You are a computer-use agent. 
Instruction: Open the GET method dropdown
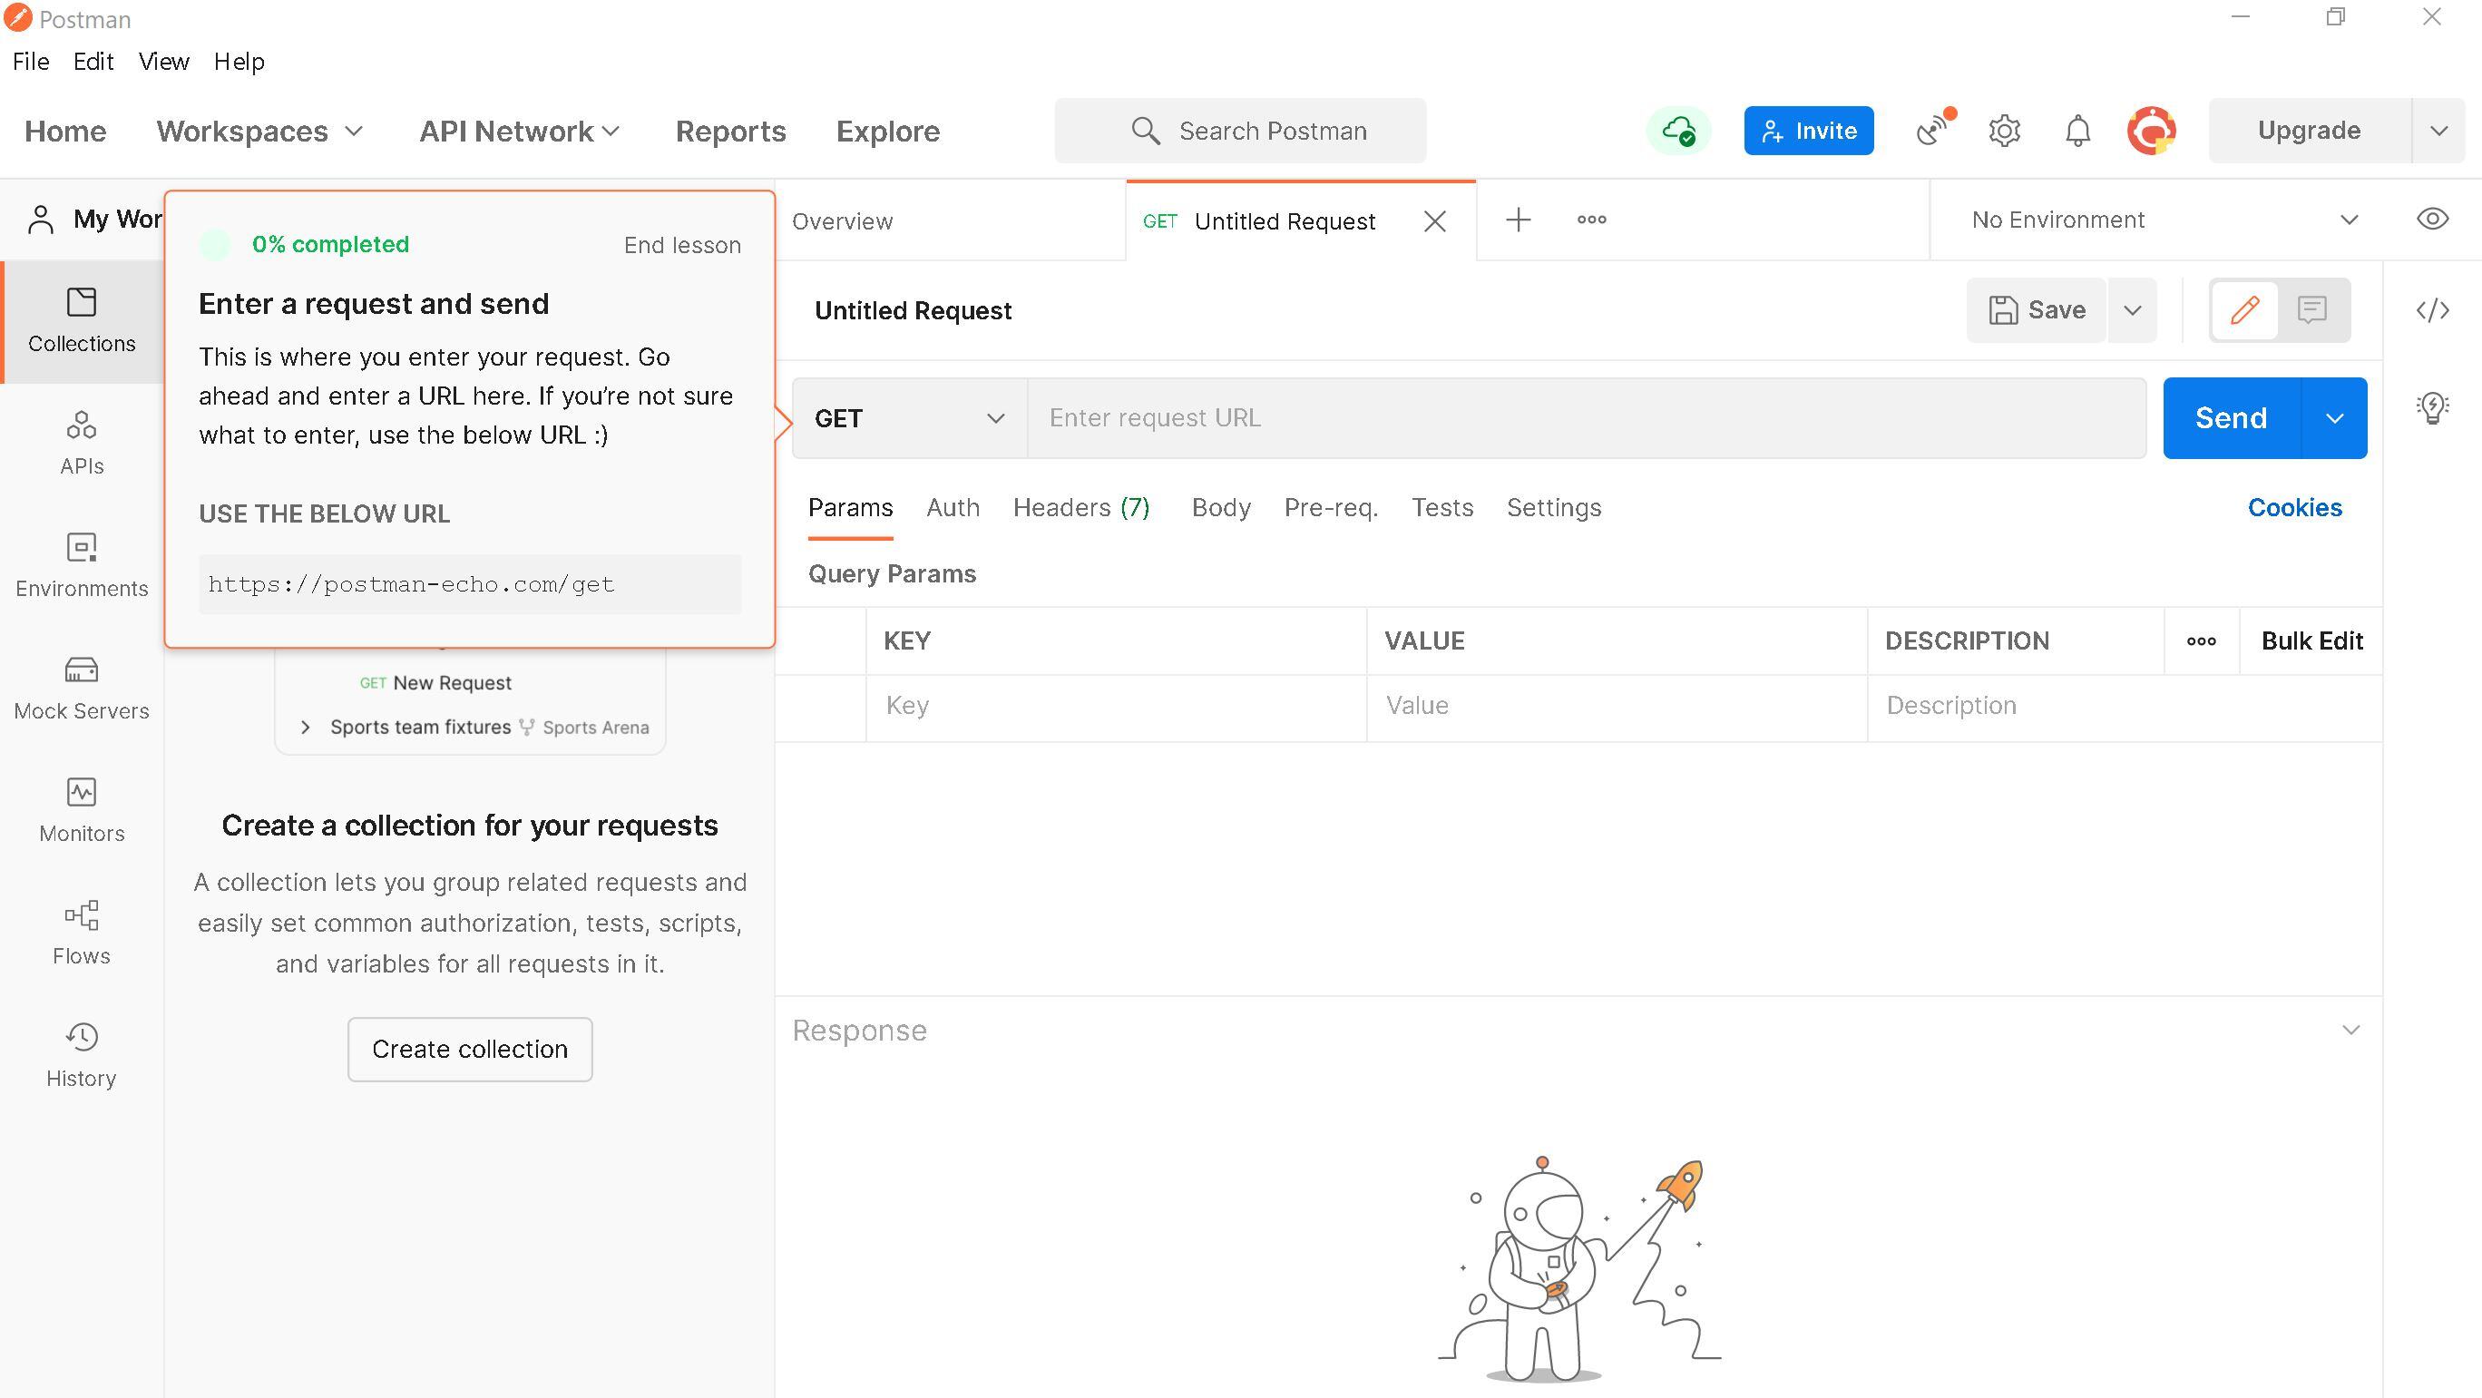point(909,418)
